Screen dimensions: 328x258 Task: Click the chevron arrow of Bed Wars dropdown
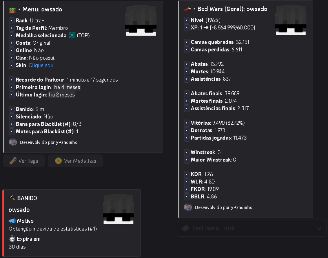(319, 228)
